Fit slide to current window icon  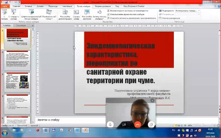pyautogui.click(x=219, y=125)
